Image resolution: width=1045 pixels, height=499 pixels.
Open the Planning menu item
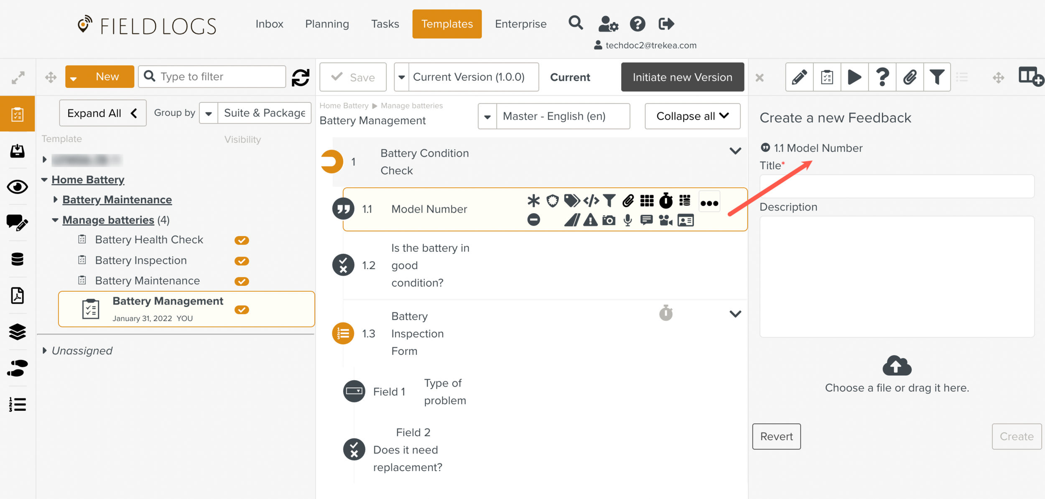pos(327,24)
